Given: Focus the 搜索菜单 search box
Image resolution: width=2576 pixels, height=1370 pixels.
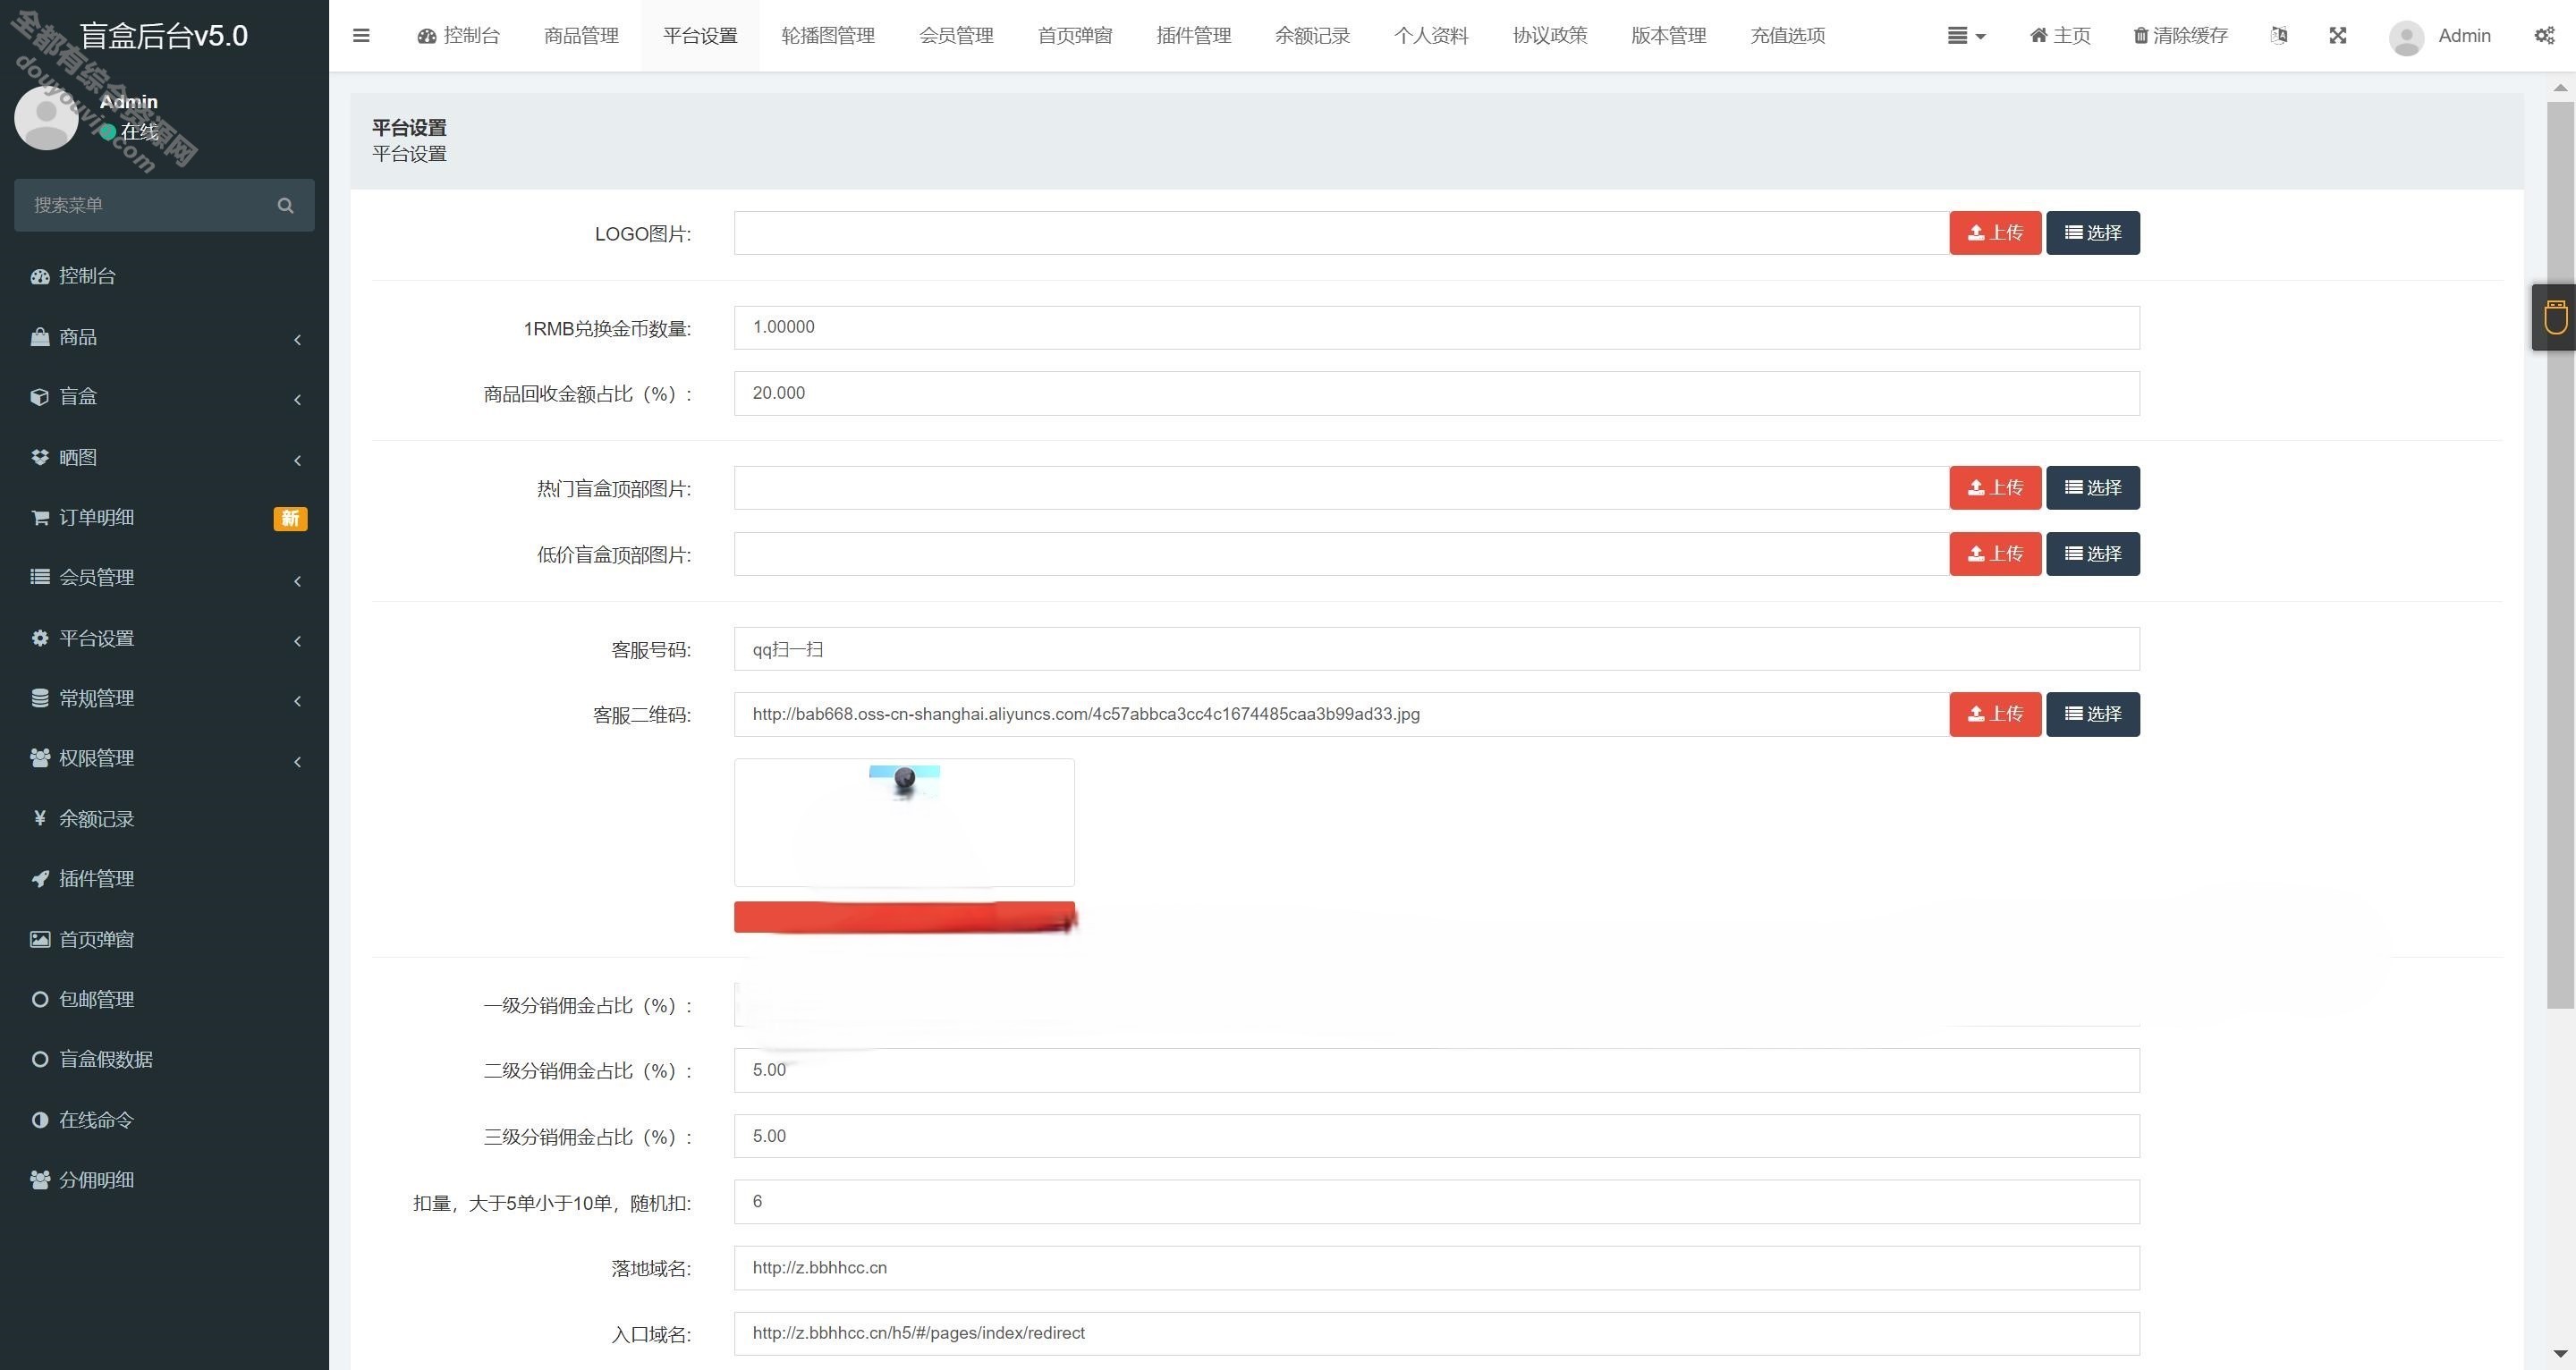Looking at the screenshot, I should click(164, 205).
